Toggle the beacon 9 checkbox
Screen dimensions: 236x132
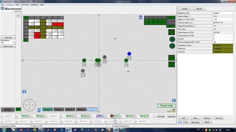(x=121, y=117)
